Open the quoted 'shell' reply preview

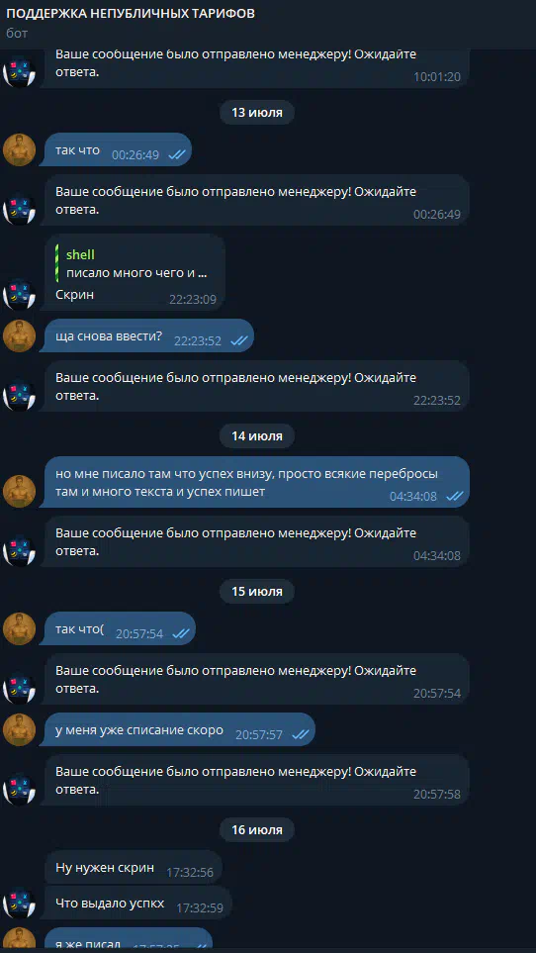pyautogui.click(x=135, y=264)
